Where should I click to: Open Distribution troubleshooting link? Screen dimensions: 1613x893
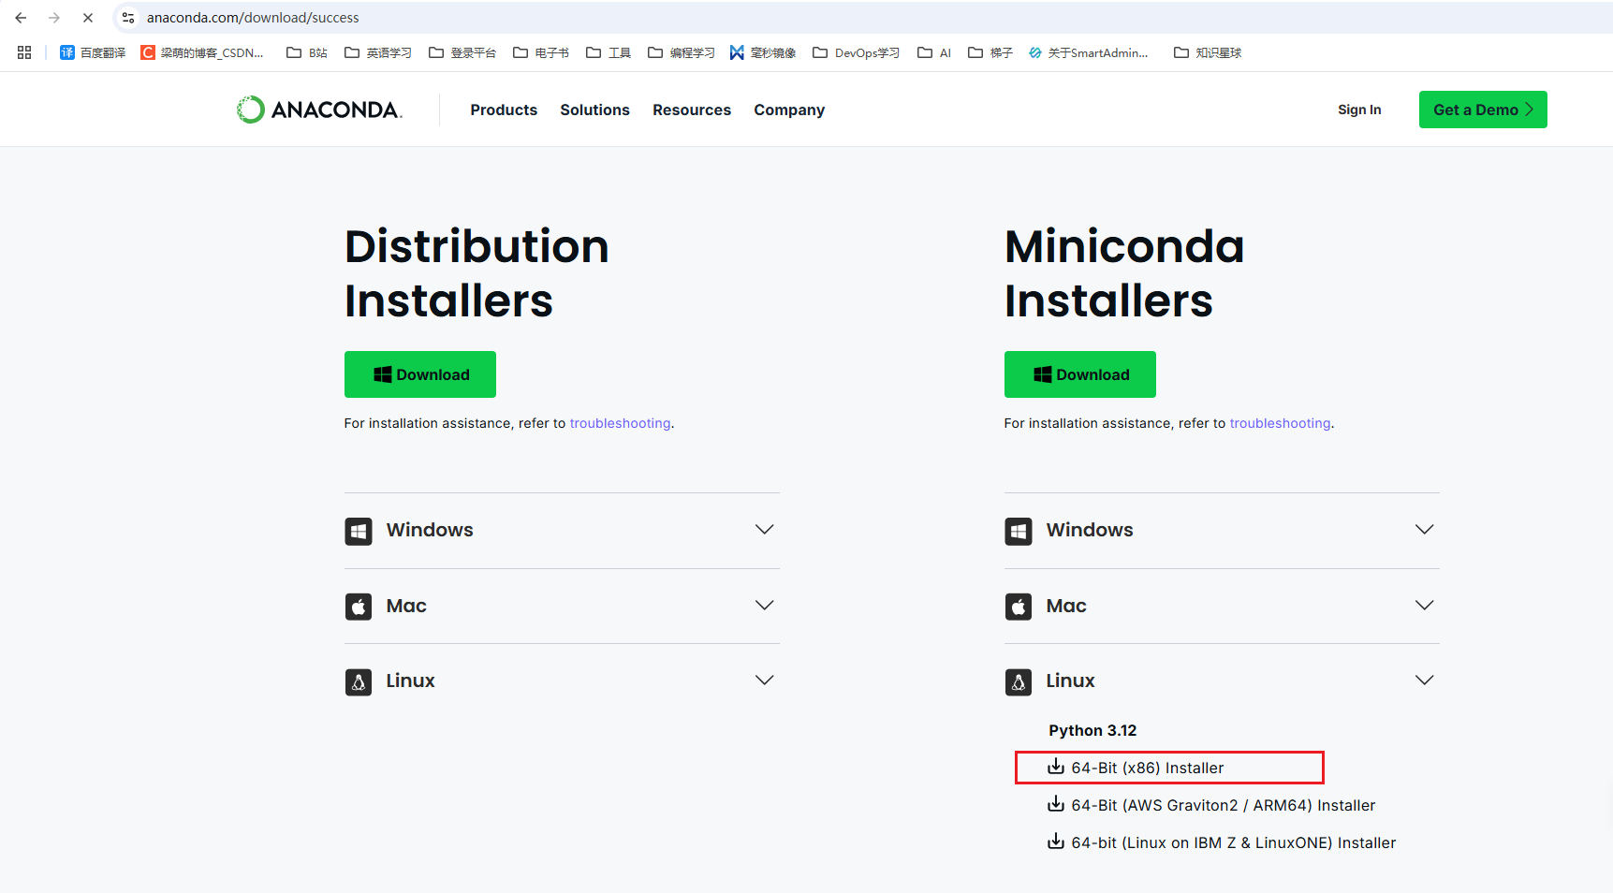coord(620,423)
